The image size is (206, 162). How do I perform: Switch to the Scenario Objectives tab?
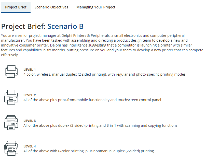(51, 7)
